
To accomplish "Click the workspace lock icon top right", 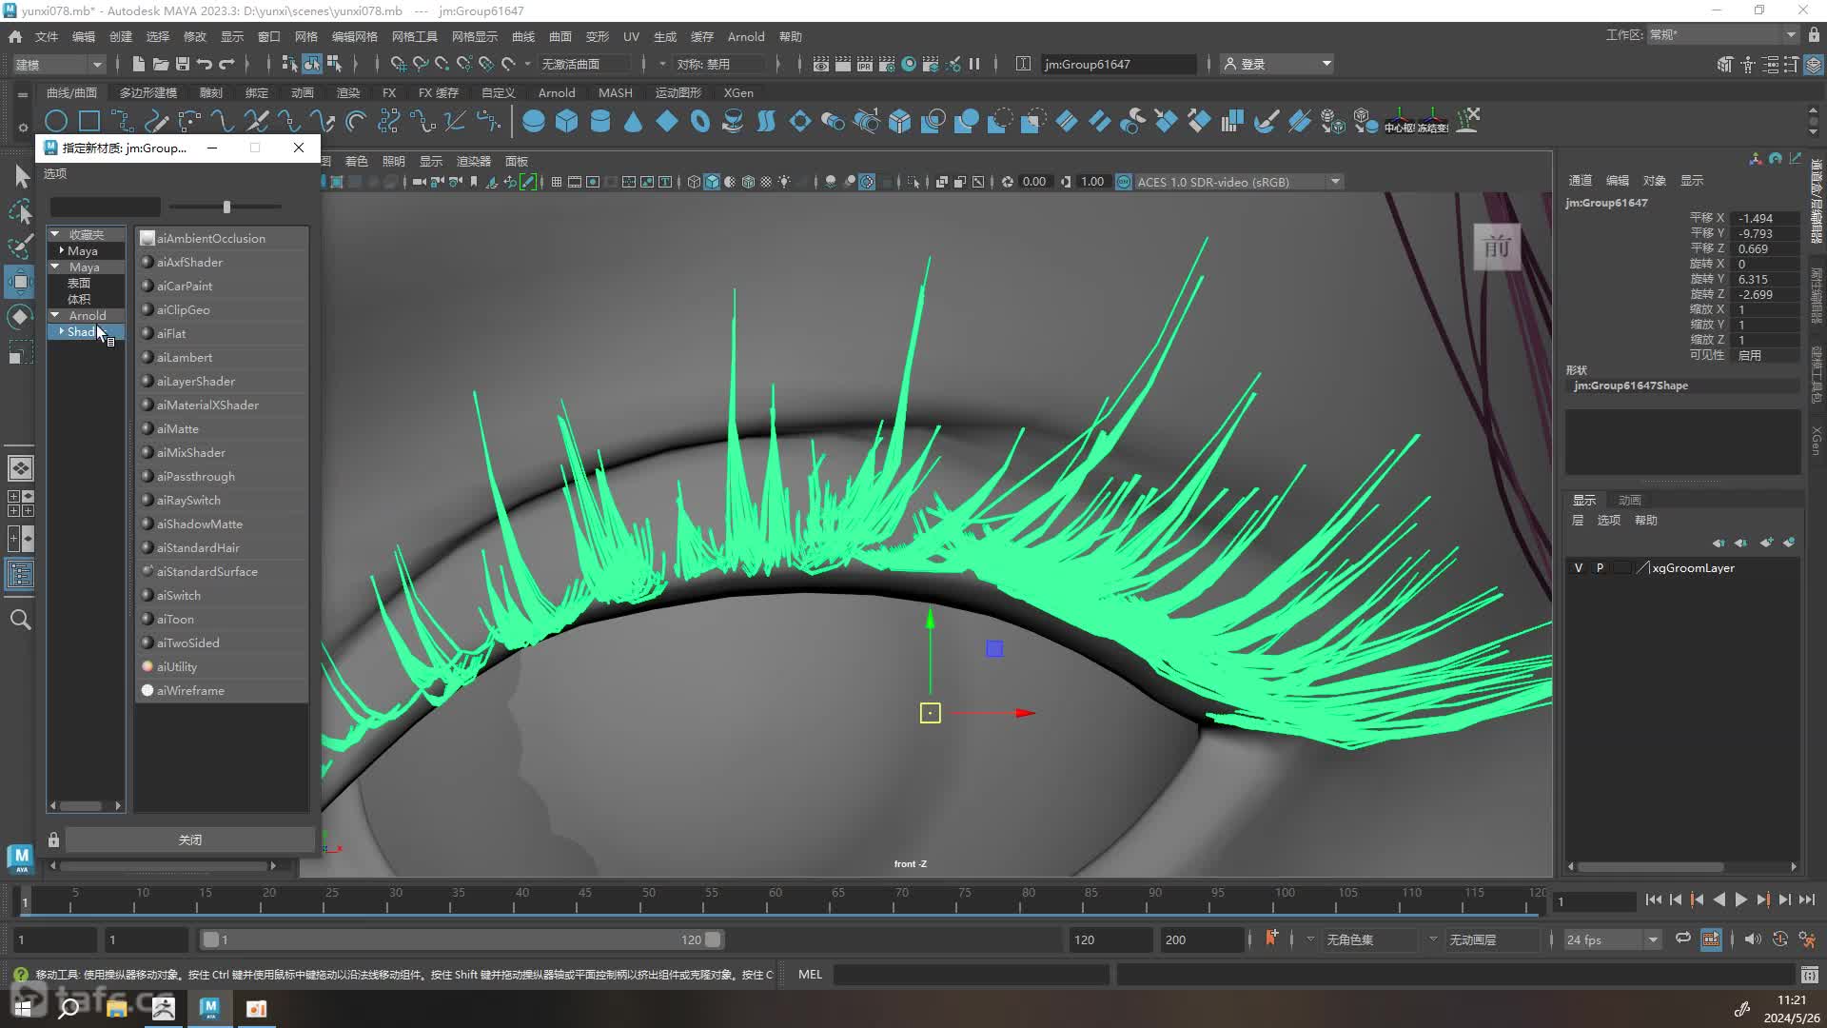I will (x=1814, y=34).
